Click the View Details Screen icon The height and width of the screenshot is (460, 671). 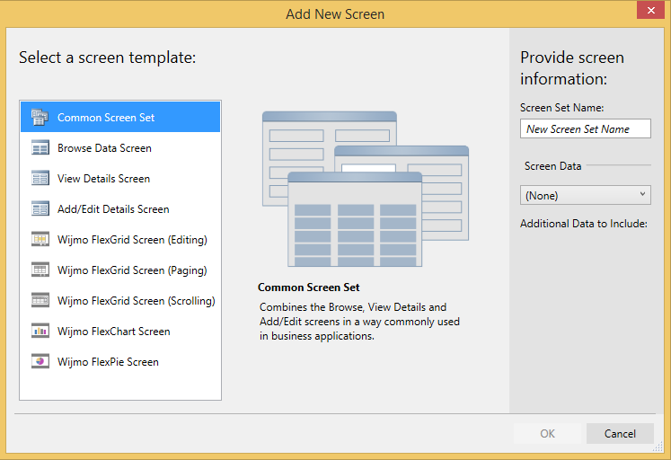pos(40,179)
